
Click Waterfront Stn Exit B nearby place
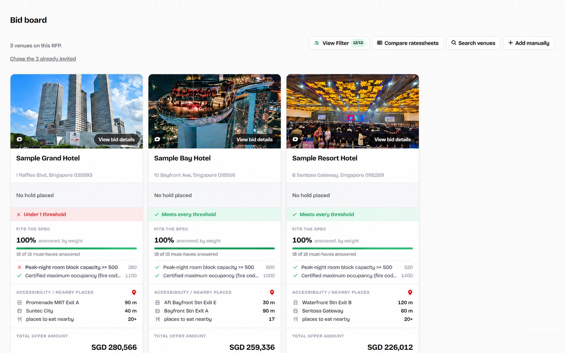pyautogui.click(x=327, y=303)
